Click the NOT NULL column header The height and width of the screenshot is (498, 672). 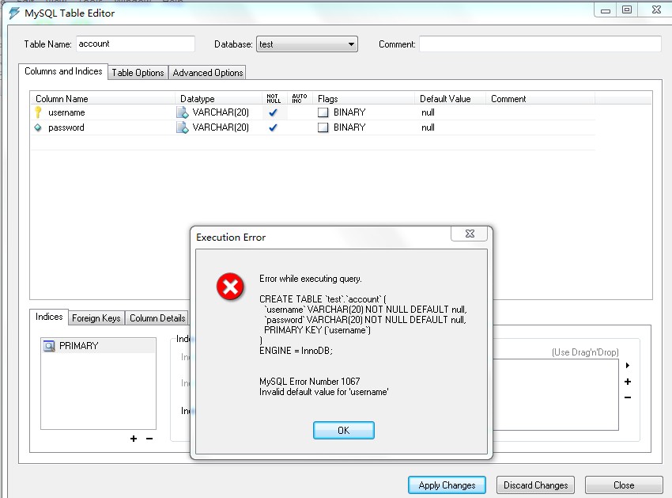[x=274, y=99]
